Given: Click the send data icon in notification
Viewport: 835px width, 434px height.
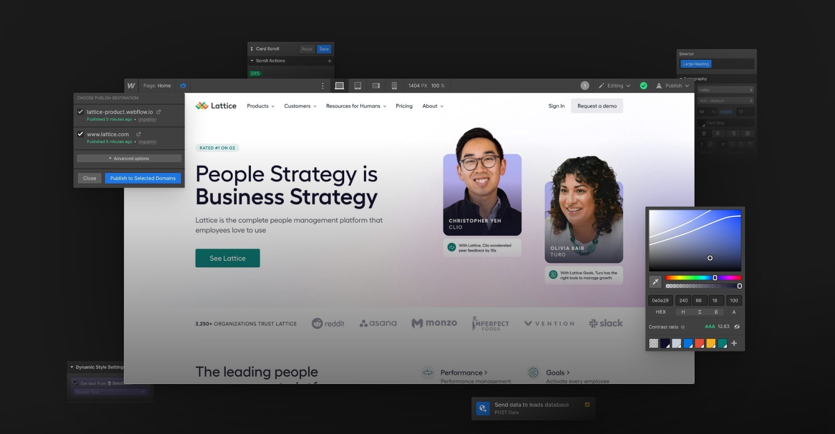Looking at the screenshot, I should pyautogui.click(x=483, y=408).
